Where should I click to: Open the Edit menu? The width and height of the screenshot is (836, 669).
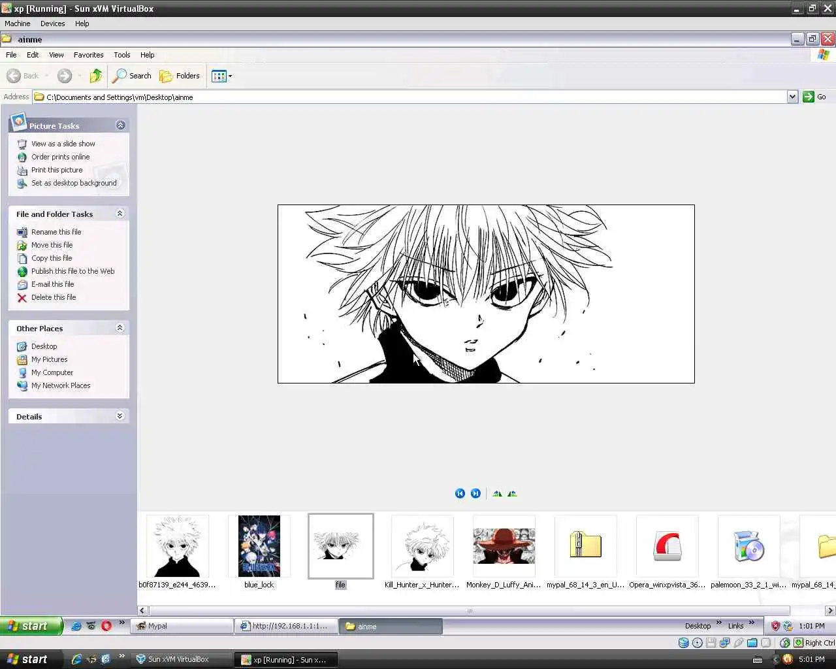33,55
